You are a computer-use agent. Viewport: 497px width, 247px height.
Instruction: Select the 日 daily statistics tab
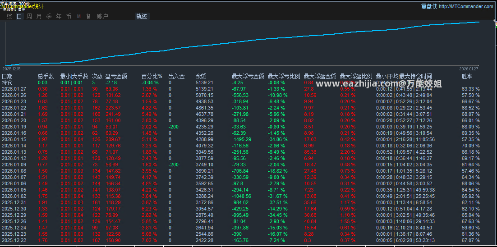coord(19,17)
